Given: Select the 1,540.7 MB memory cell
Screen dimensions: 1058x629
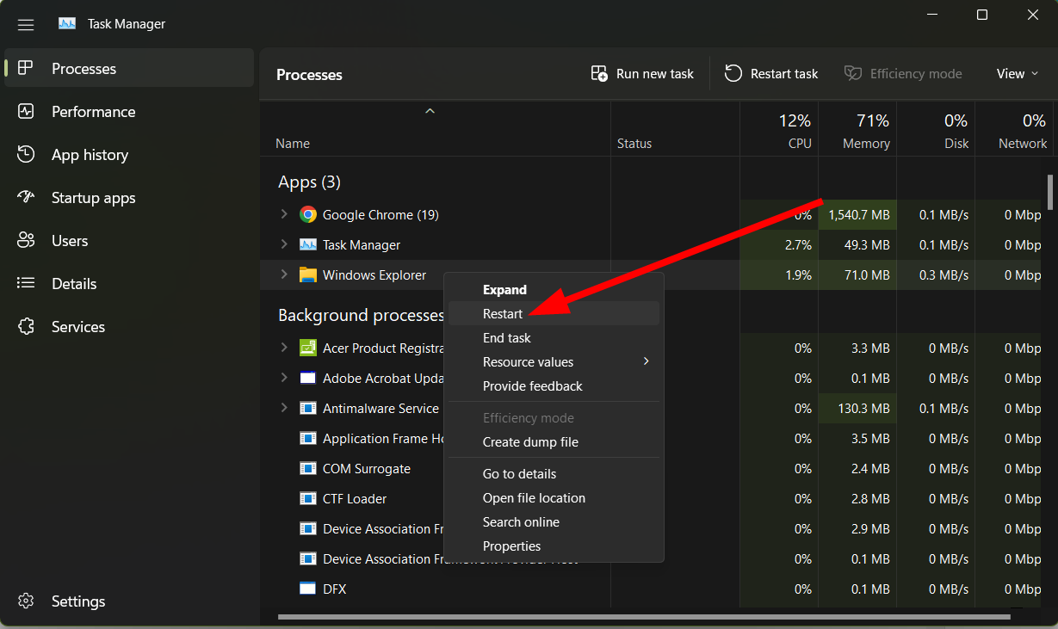Looking at the screenshot, I should tap(857, 214).
